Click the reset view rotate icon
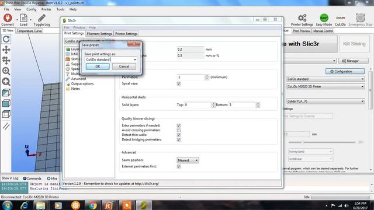The width and height of the screenshot is (374, 210). [6, 39]
